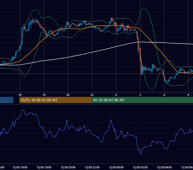Screen dimensions: 193x170
Task: Select the ロンドン 16:00-22:00 JST session bar
Action: [55, 100]
